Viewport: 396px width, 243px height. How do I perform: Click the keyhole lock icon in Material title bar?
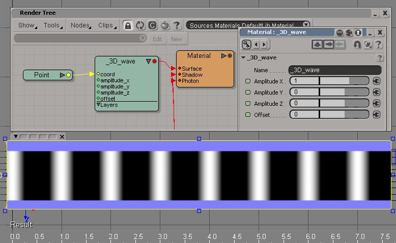click(x=358, y=33)
